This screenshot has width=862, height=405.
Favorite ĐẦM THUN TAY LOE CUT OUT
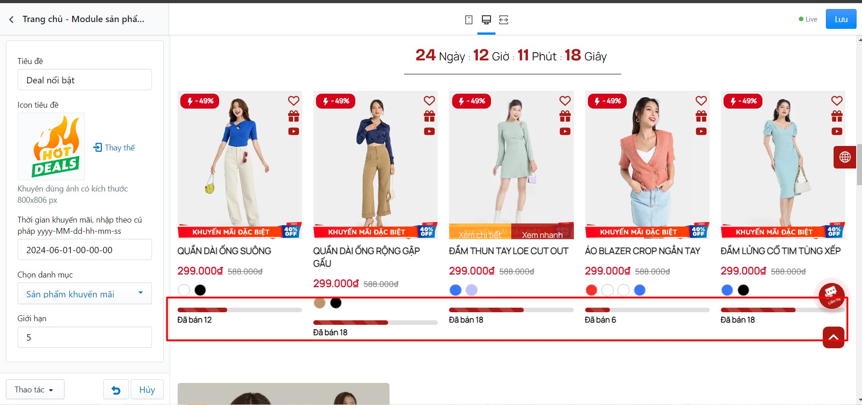pos(565,101)
